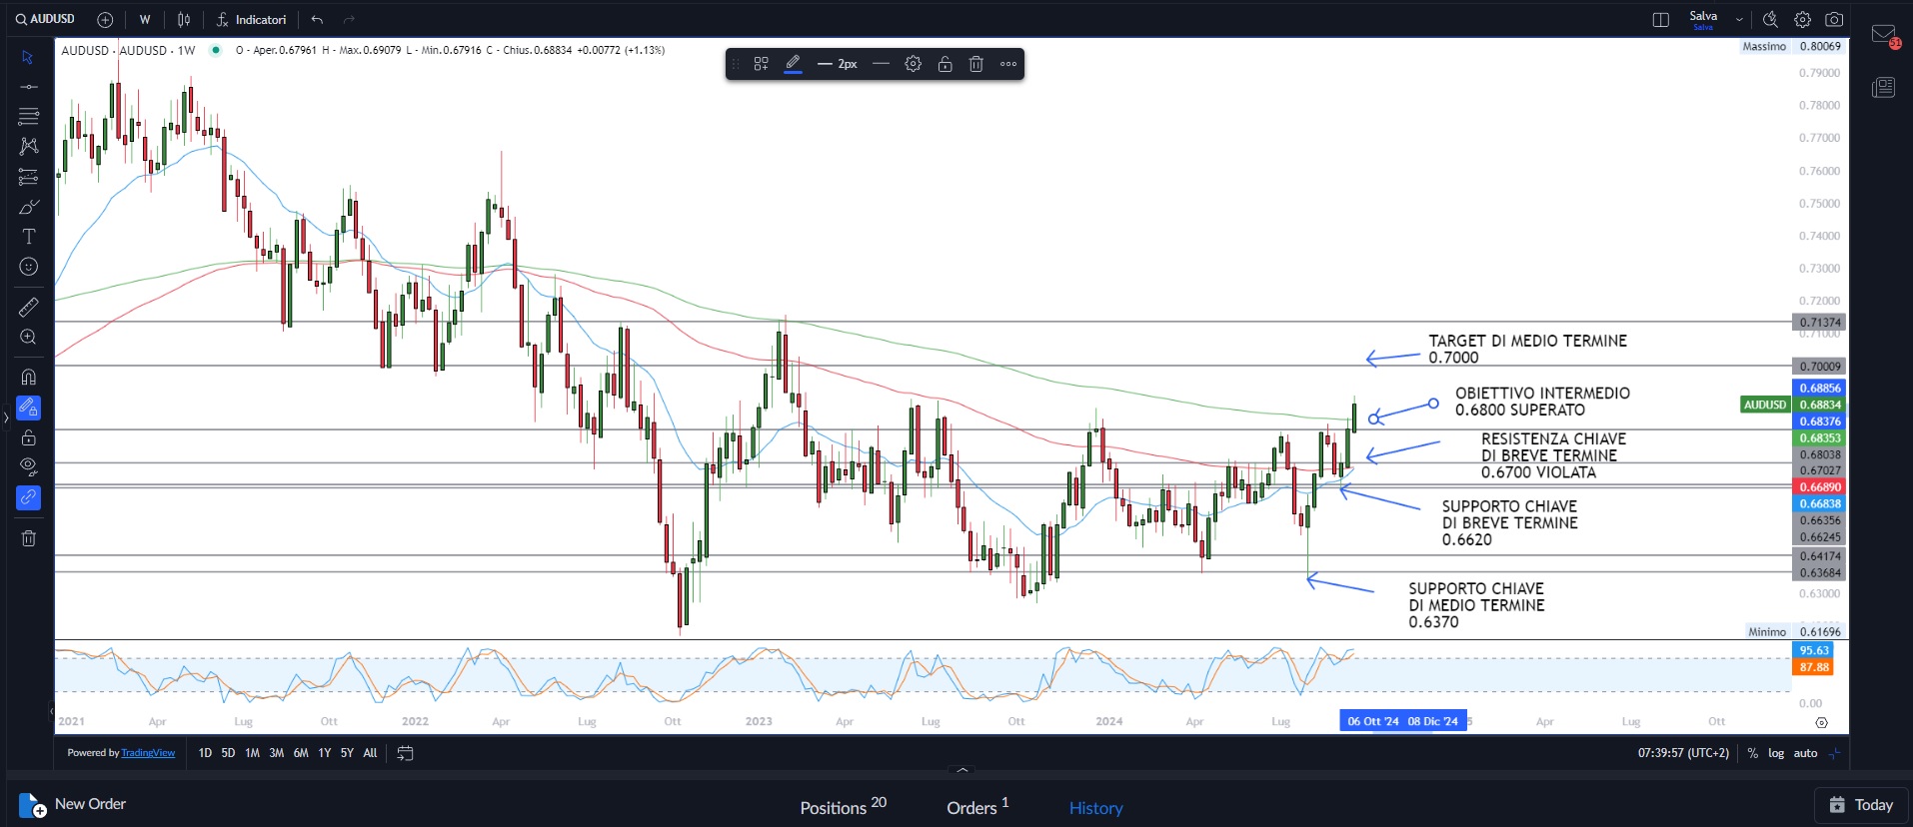Open chart settings gear in top bar
This screenshot has height=827, width=1913.
[x=1802, y=20]
